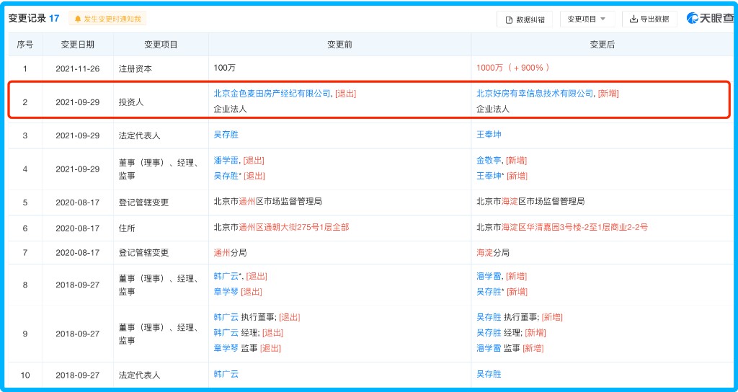Image resolution: width=738 pixels, height=392 pixels.
Task: Open 金敬亭 link in row 4
Action: (x=489, y=161)
